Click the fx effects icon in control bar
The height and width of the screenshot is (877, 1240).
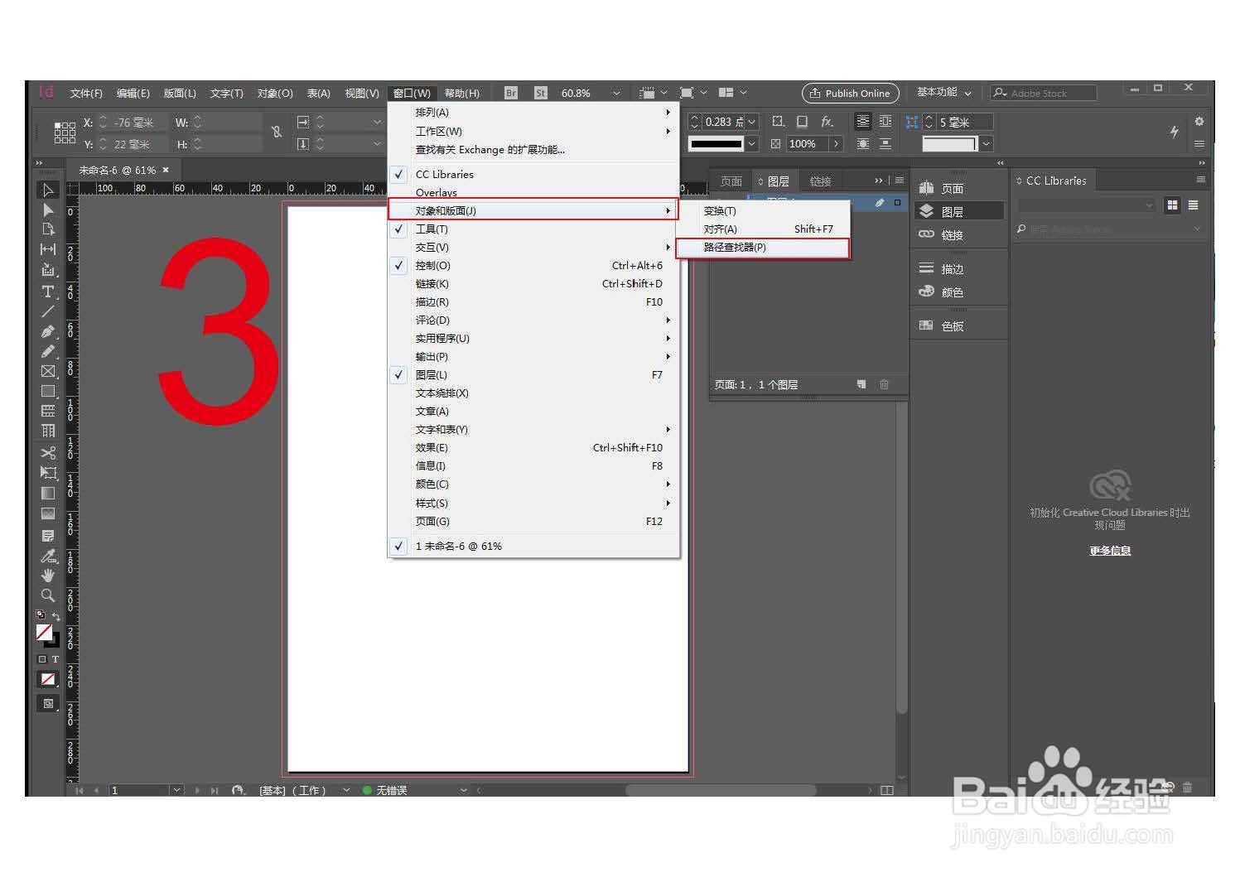pyautogui.click(x=827, y=121)
